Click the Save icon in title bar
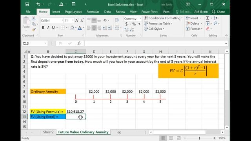251x141 pixels. [x=27, y=4]
